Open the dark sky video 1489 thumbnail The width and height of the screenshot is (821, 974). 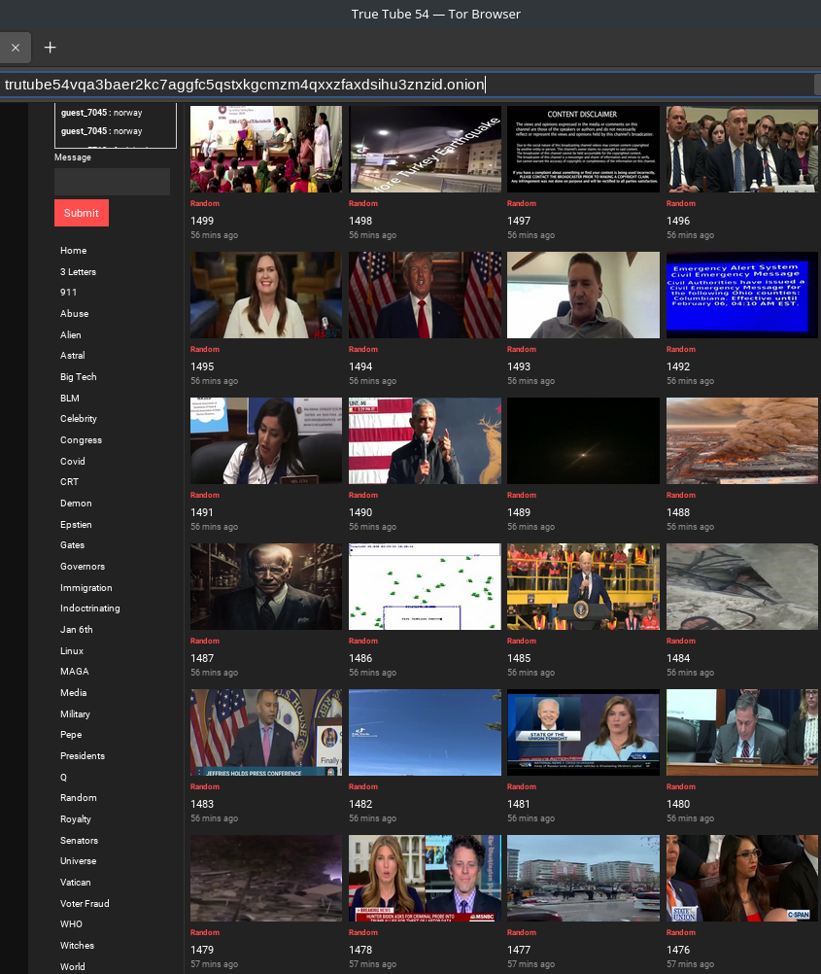click(x=583, y=441)
